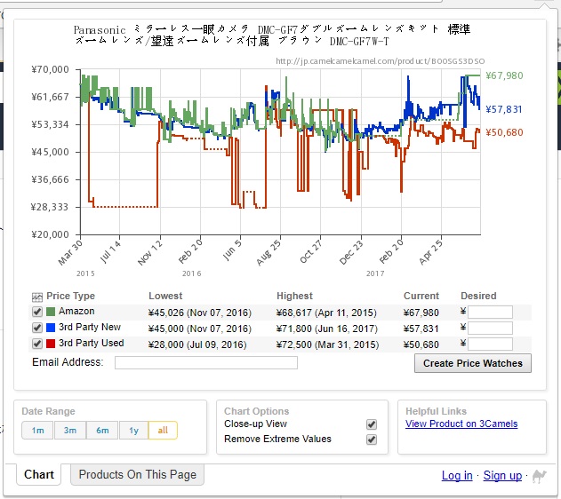The height and width of the screenshot is (499, 561).
Task: Click the Create Price Watches button
Action: pos(473,363)
